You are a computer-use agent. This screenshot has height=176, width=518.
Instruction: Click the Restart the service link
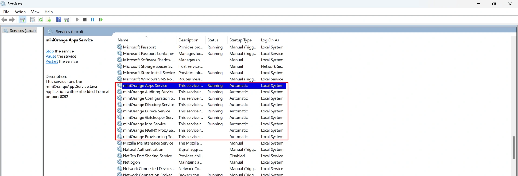(52, 61)
